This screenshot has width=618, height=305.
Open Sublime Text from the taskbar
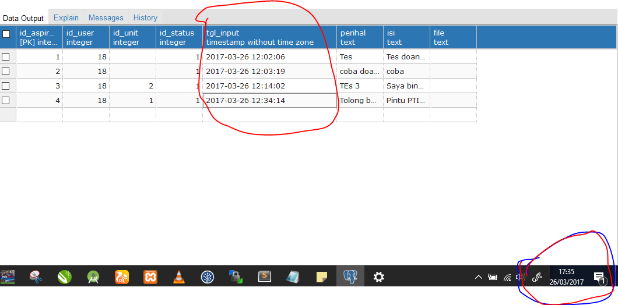(x=265, y=277)
